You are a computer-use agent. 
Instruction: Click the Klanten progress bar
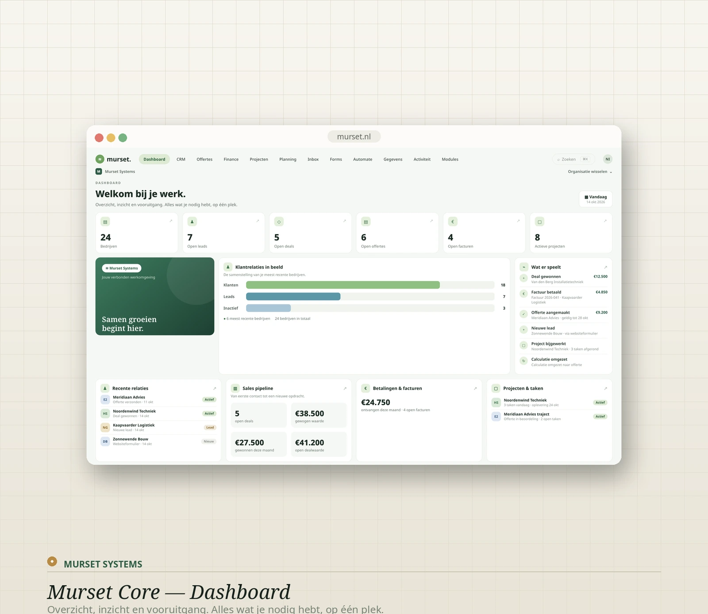point(370,285)
